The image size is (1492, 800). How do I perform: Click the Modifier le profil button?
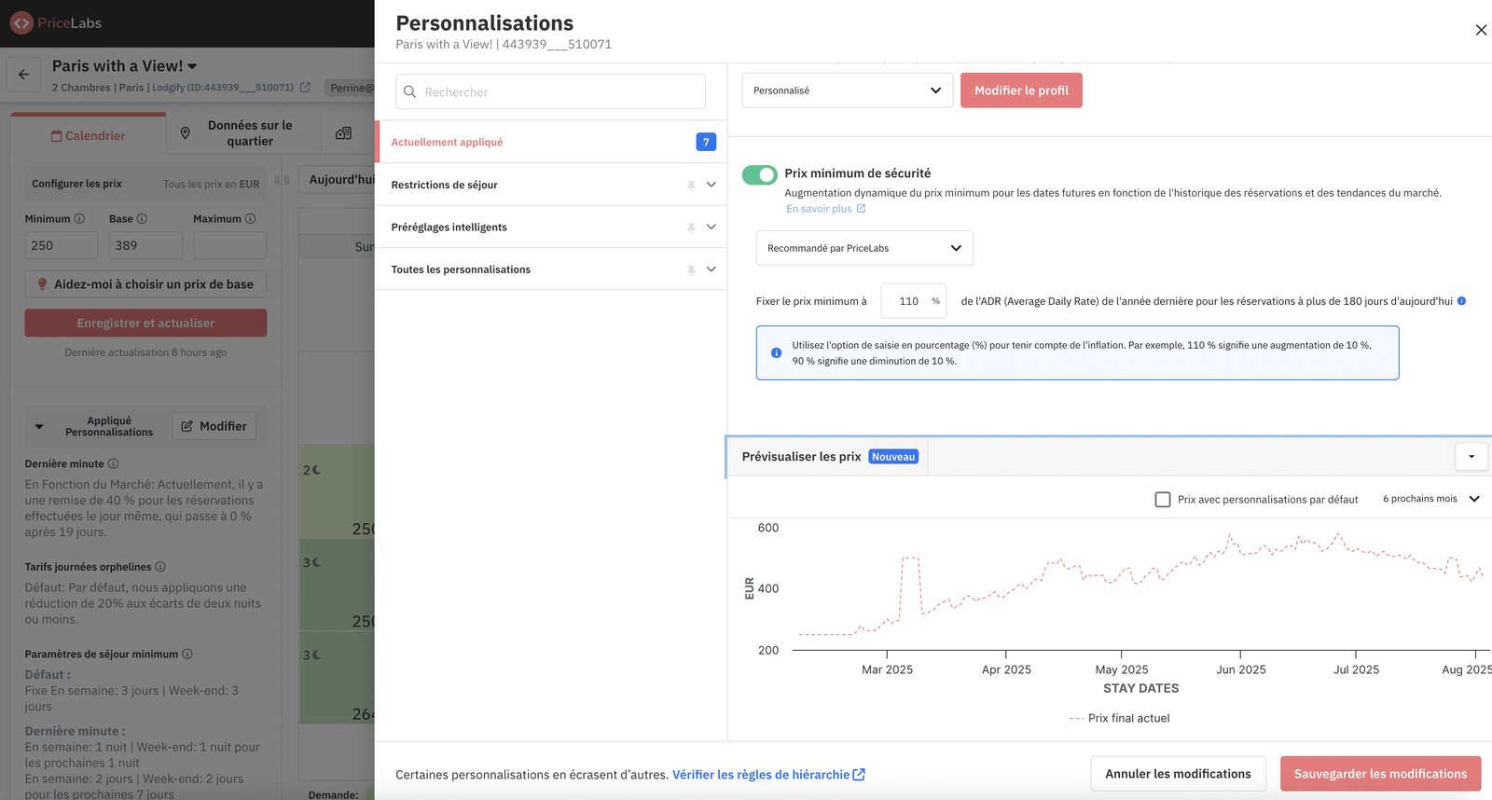tap(1021, 90)
